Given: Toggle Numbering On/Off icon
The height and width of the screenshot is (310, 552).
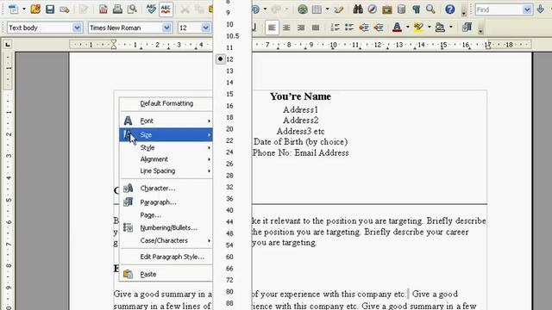Looking at the screenshot, I should [x=335, y=28].
